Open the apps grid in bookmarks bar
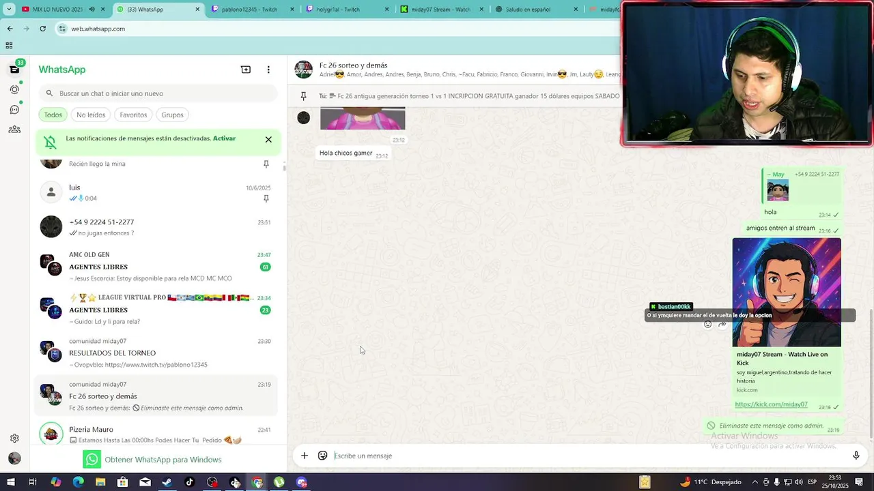The image size is (874, 491). pos(9,46)
